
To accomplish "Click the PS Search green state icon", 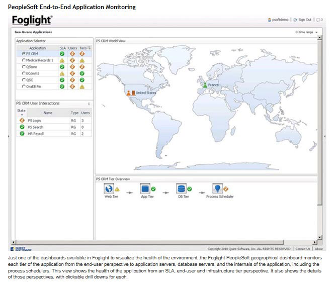I will 22,127.
